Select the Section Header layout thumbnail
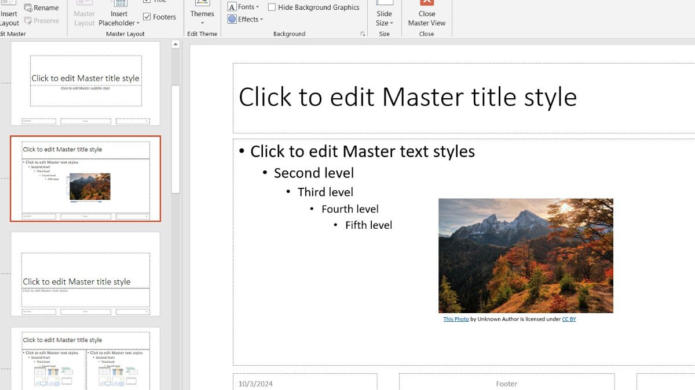695x390 pixels. [x=86, y=274]
